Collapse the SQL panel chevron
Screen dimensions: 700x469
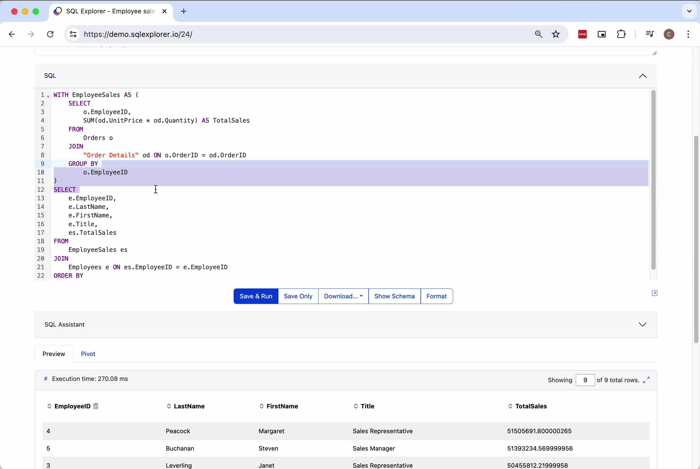tap(643, 76)
